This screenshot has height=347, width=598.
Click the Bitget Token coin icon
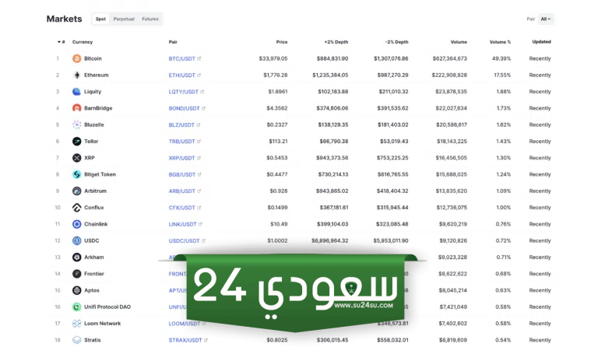pyautogui.click(x=76, y=174)
